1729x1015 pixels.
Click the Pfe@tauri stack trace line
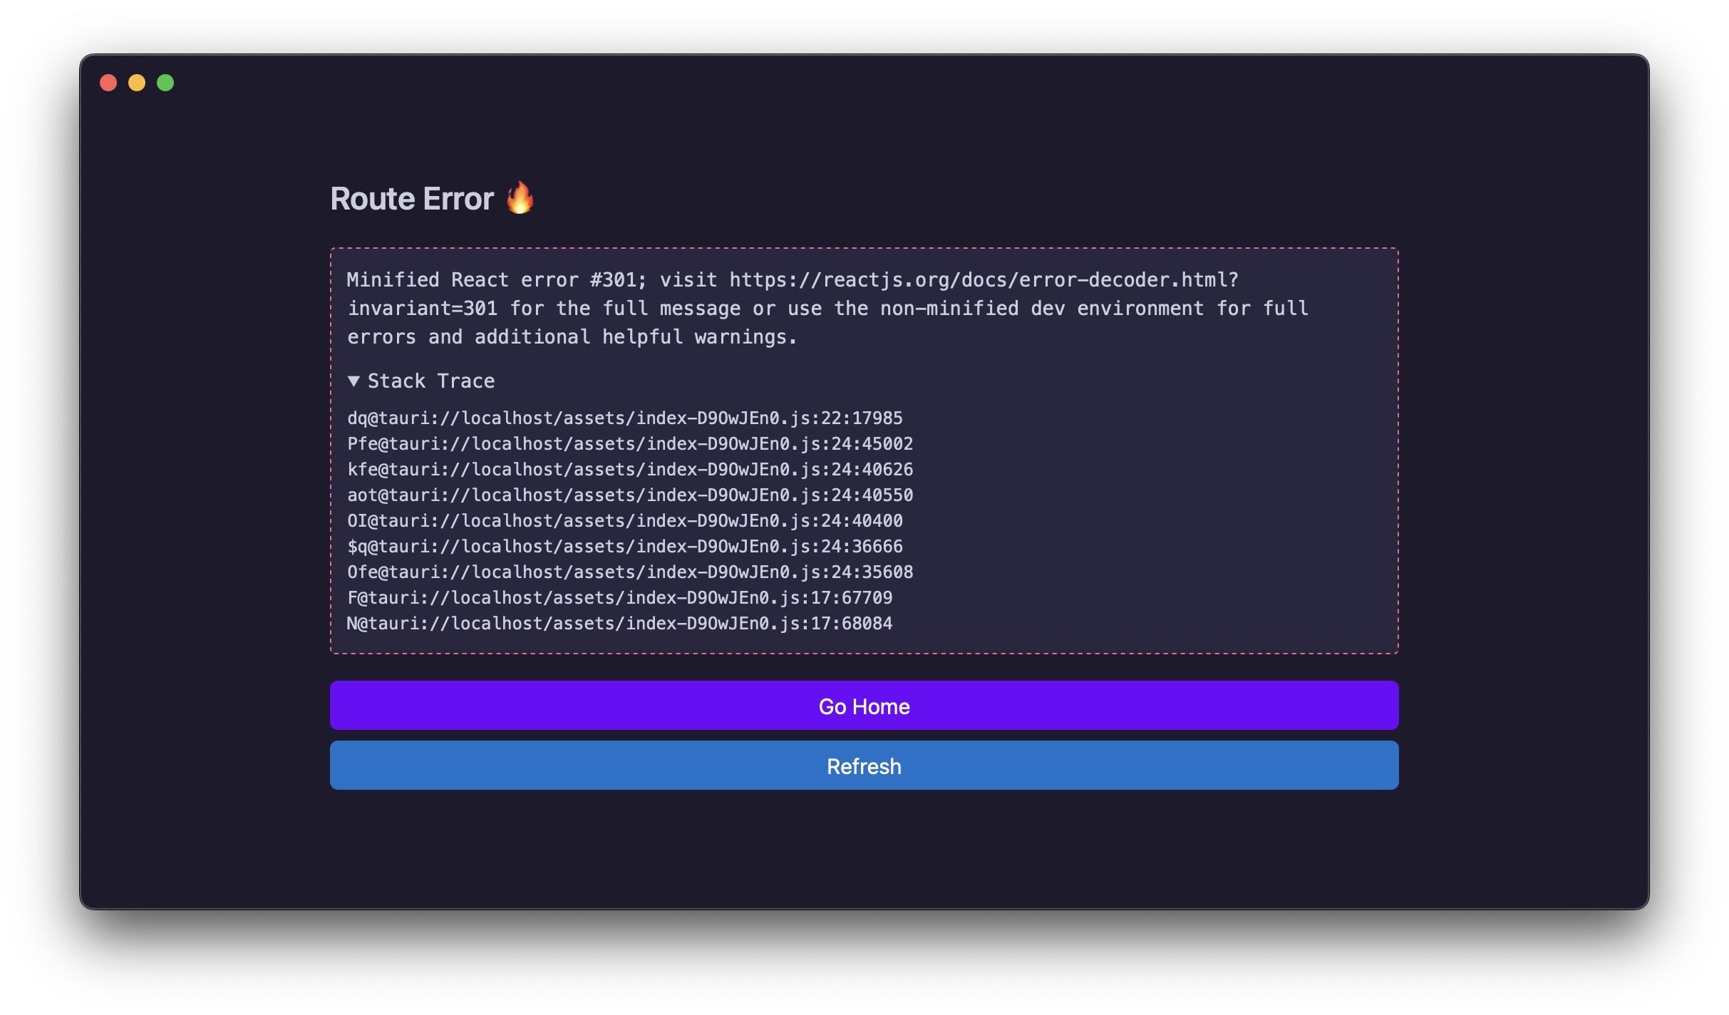(630, 443)
